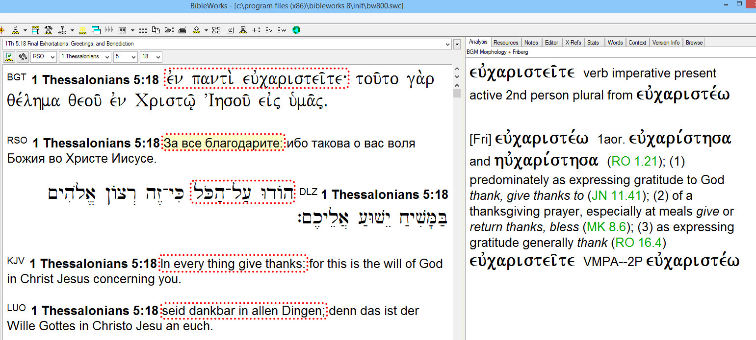Screen dimensions: 756x340
Task: Show the Context tab
Action: point(637,43)
